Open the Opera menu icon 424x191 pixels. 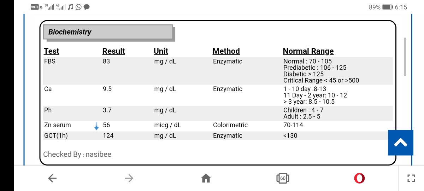pyautogui.click(x=359, y=178)
